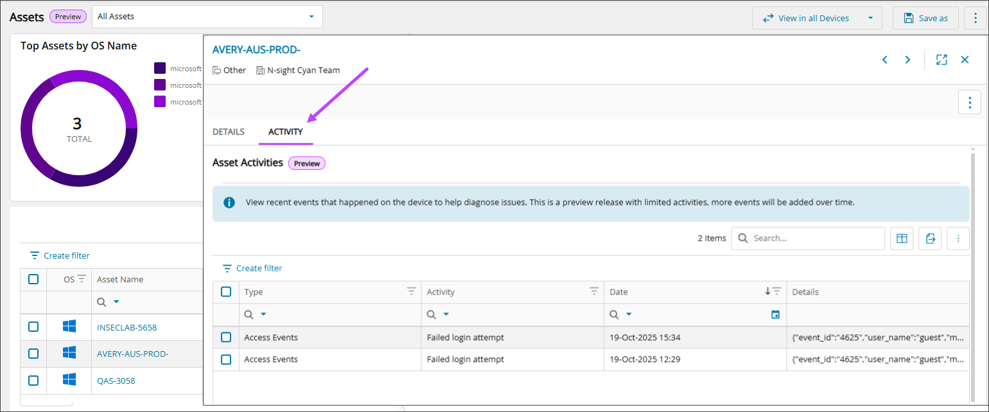Open column chooser icon in Asset Activities
Screen dimensions: 989x412
pos(902,238)
